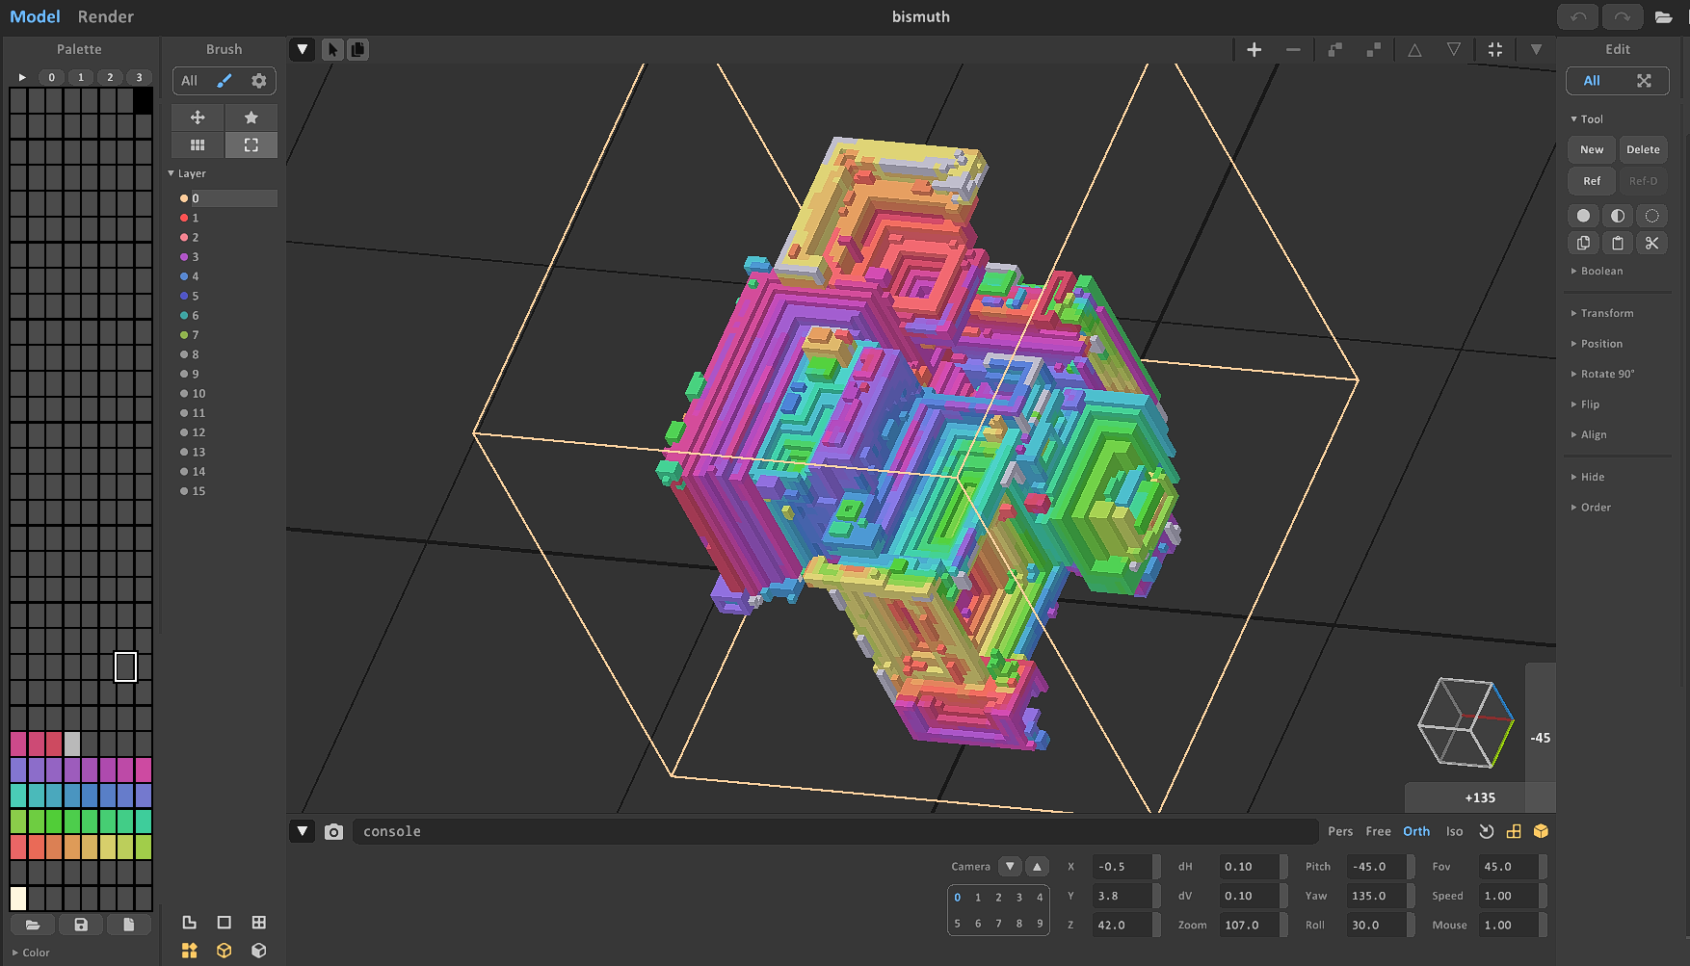Pick the light gray palette swatch
The height and width of the screenshot is (966, 1690).
click(x=72, y=744)
